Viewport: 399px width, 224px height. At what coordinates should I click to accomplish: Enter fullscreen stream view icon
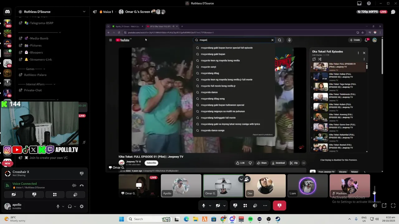point(393,205)
